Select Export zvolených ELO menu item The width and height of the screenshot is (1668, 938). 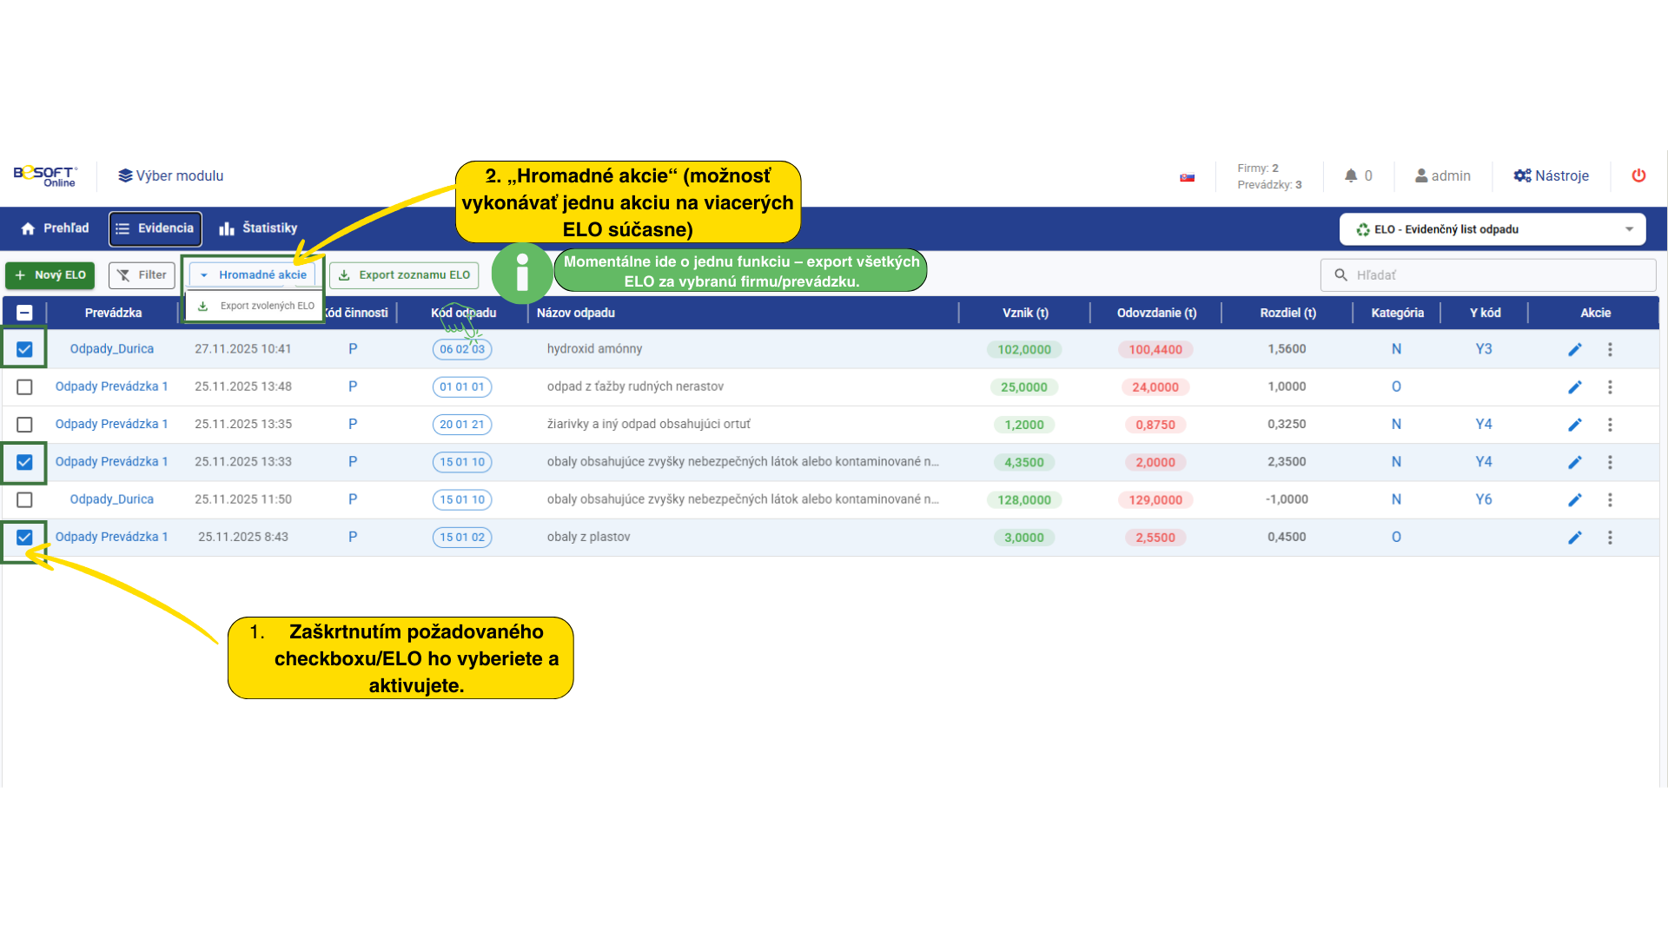[257, 306]
